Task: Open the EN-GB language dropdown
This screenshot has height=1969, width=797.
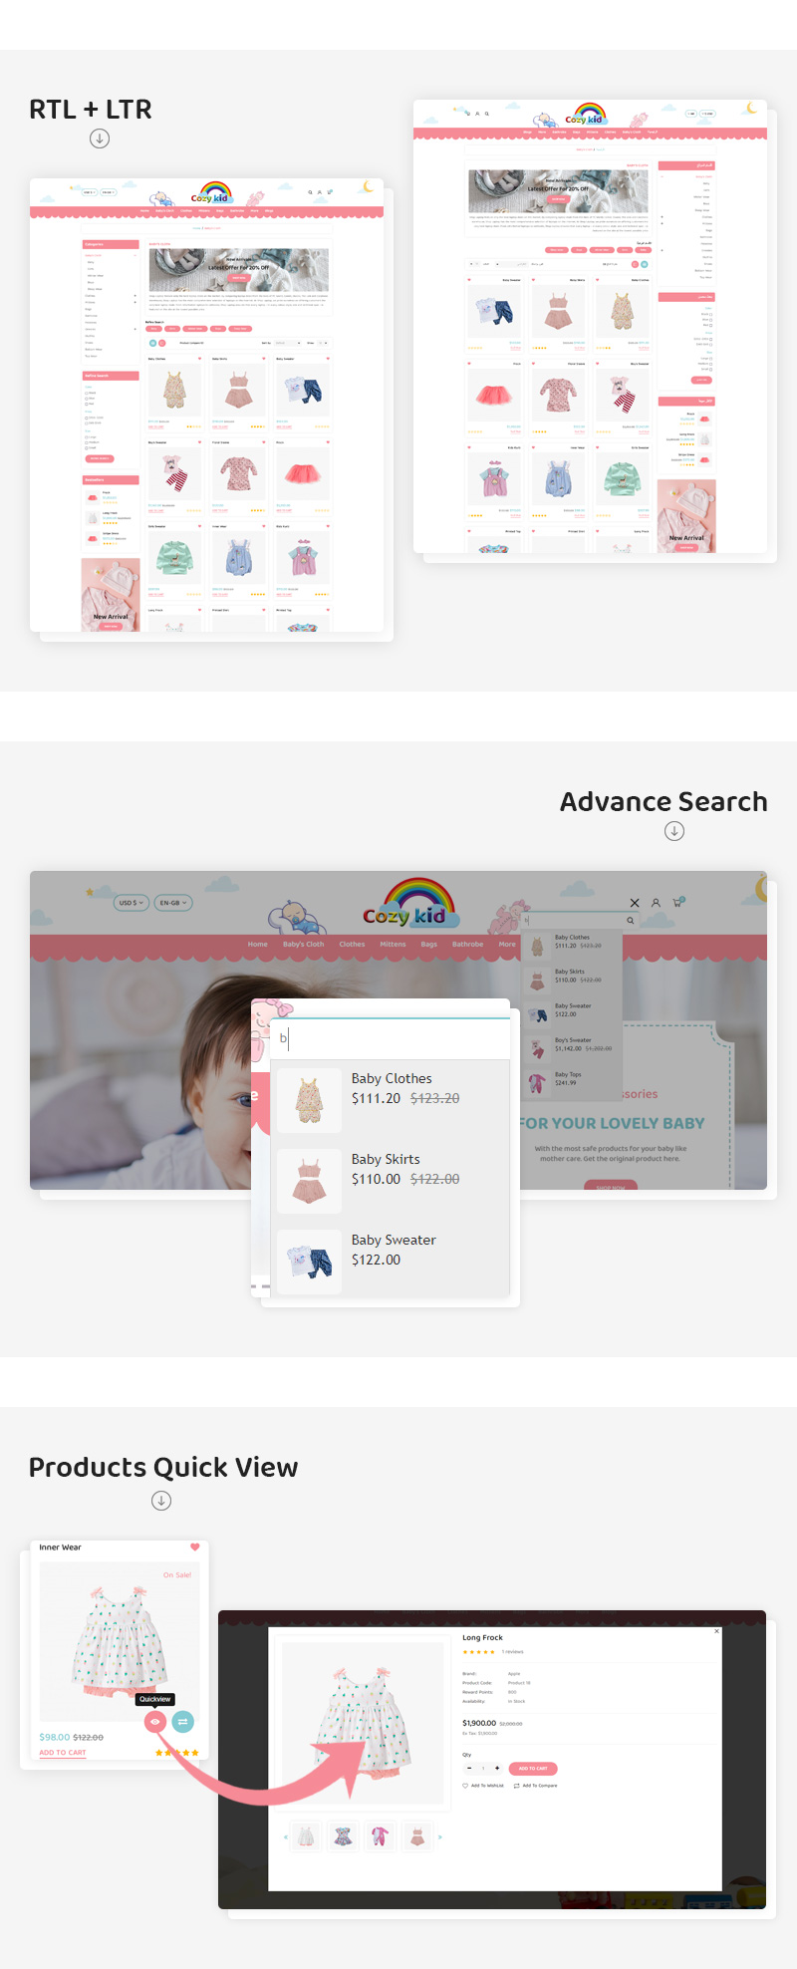Action: (173, 903)
